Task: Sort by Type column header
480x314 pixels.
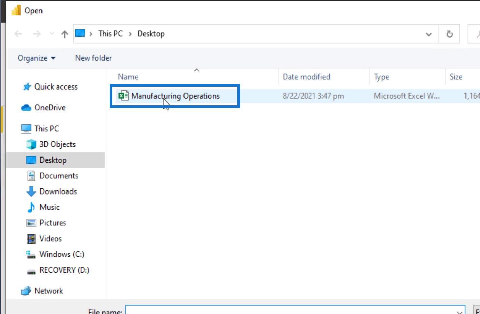Action: click(382, 77)
